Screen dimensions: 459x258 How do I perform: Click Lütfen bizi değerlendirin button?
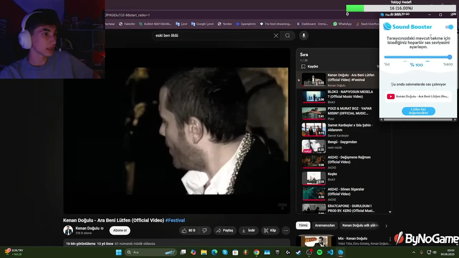point(418,111)
